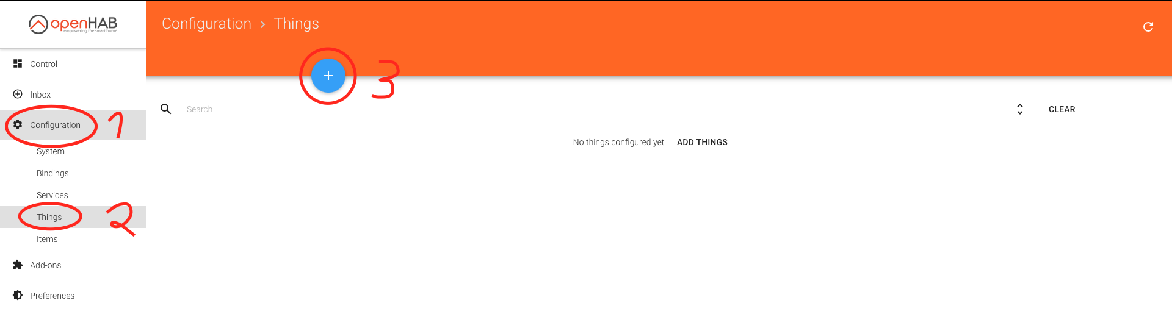Viewport: 1172px width, 314px height.
Task: Click the Control dashboard icon
Action: click(18, 63)
